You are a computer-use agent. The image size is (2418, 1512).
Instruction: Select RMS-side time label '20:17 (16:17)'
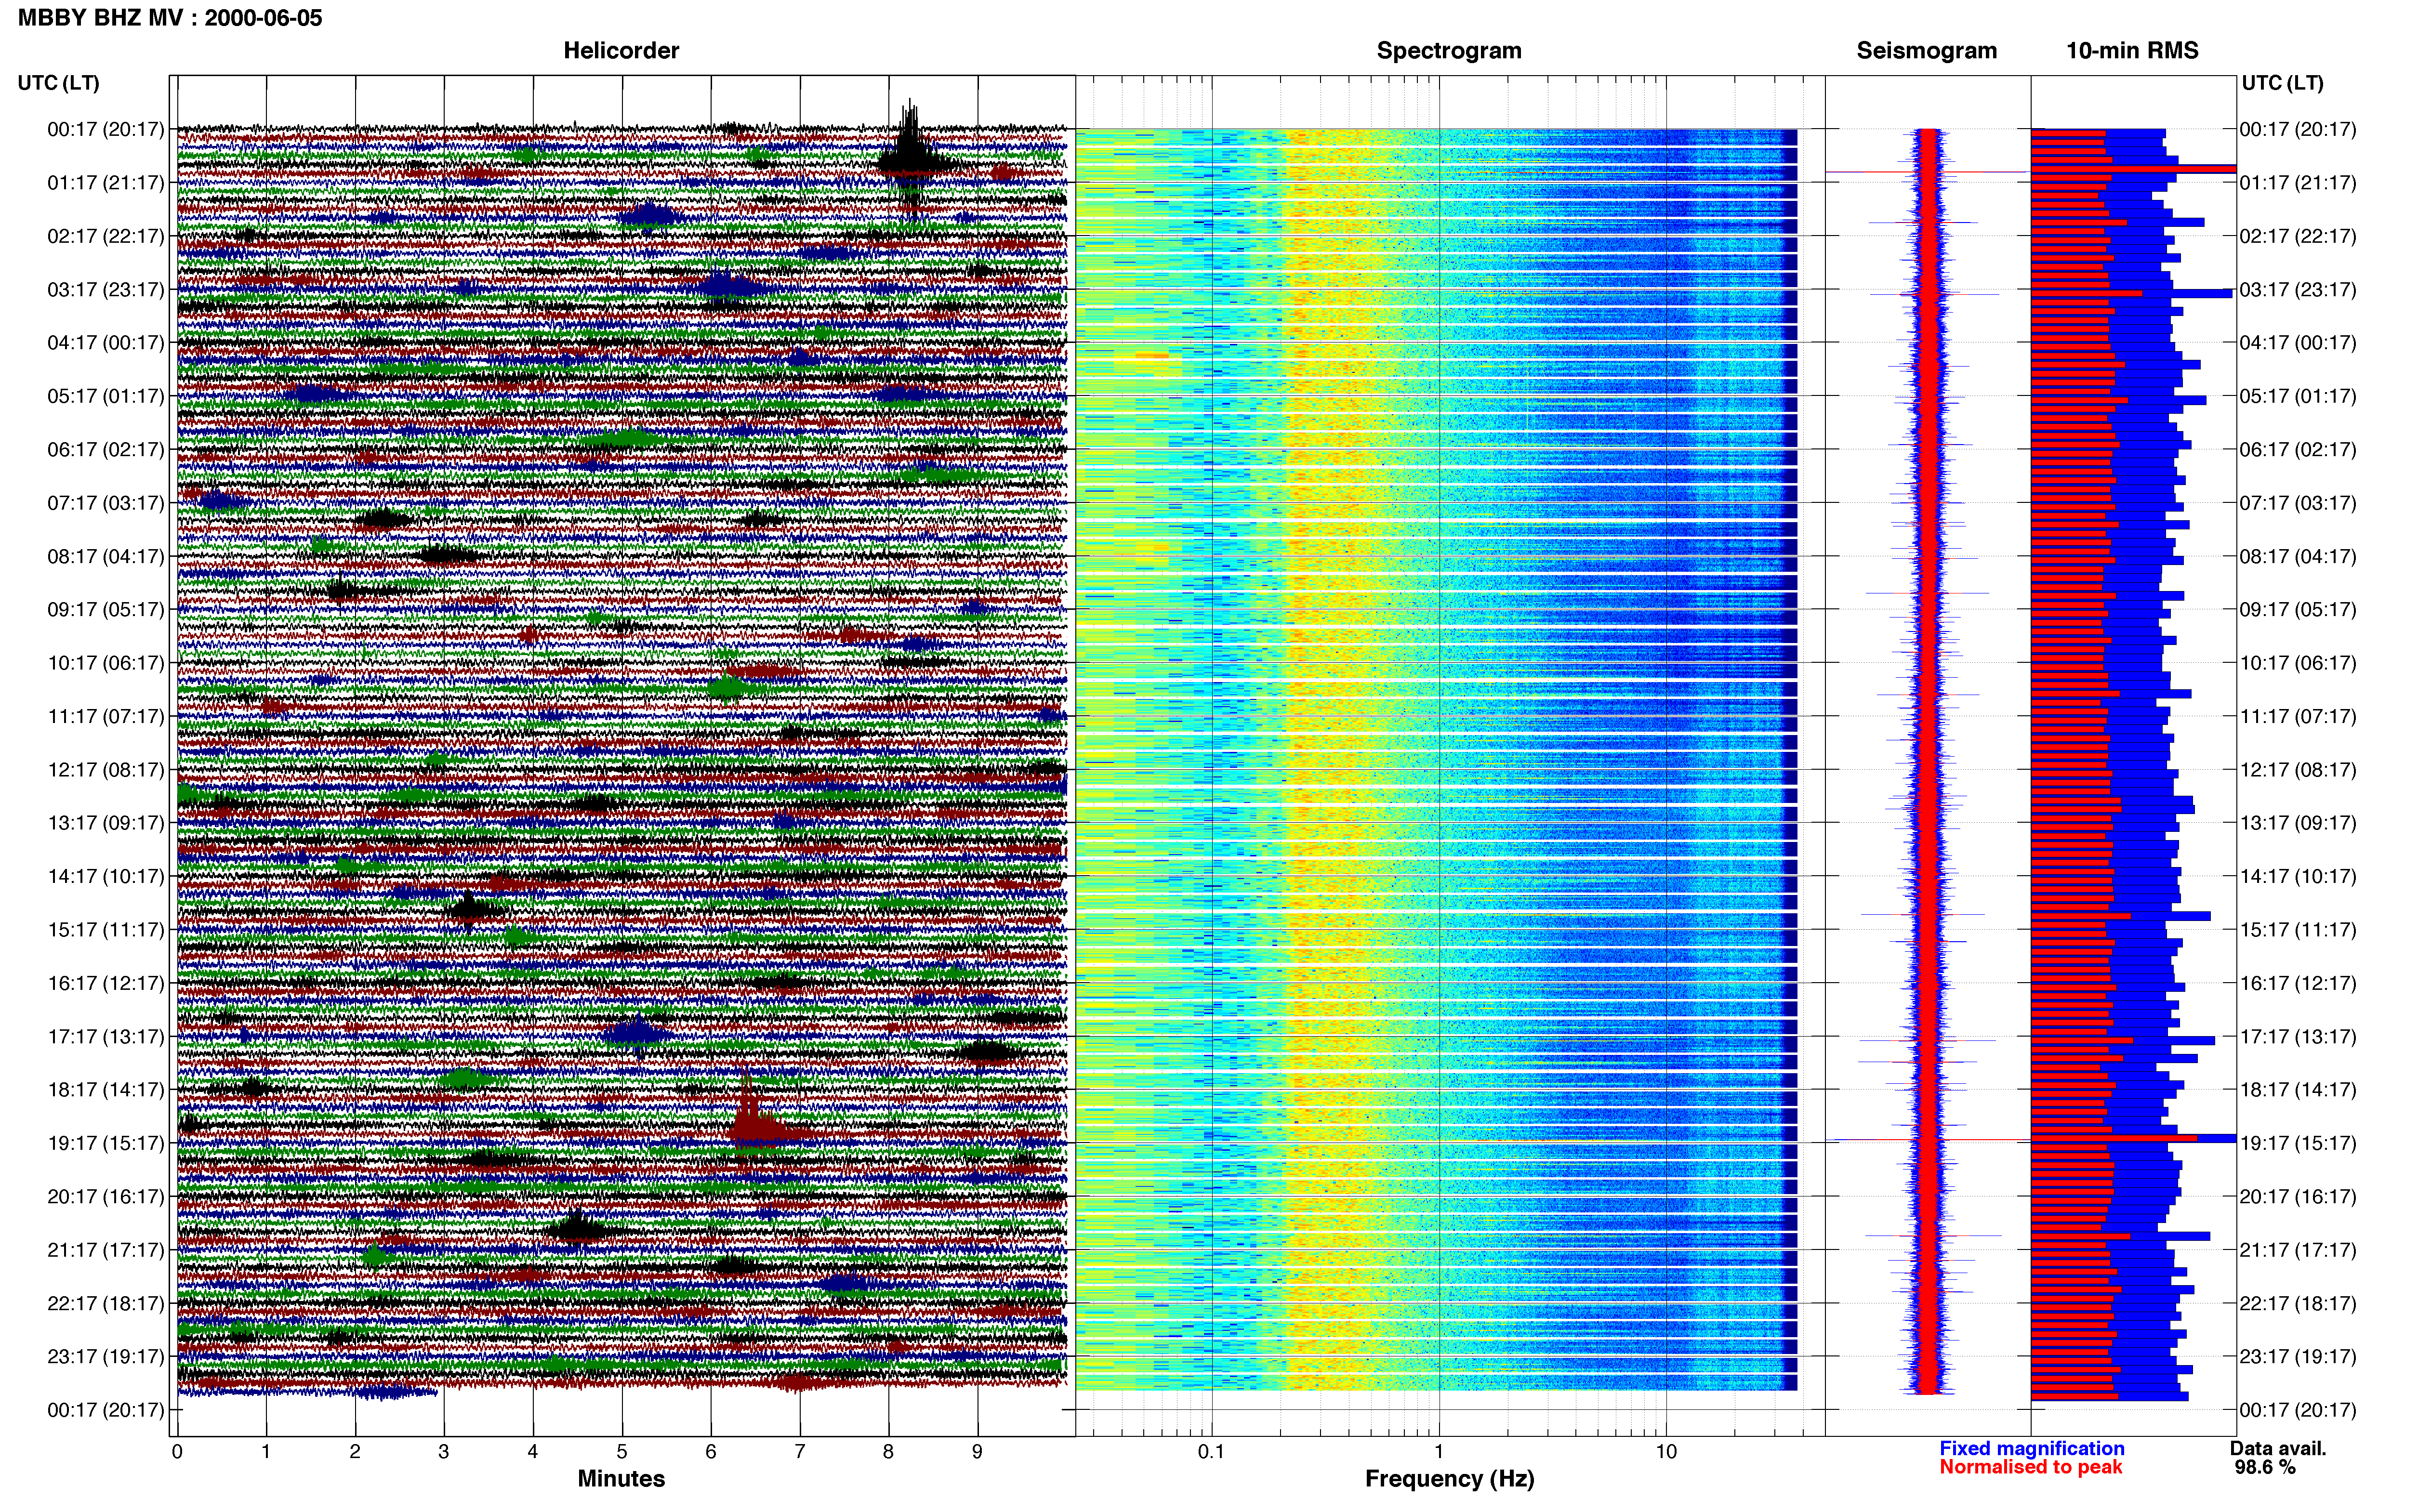pyautogui.click(x=2298, y=1197)
